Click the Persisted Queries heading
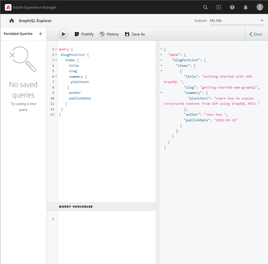268x264 pixels. coord(18,34)
